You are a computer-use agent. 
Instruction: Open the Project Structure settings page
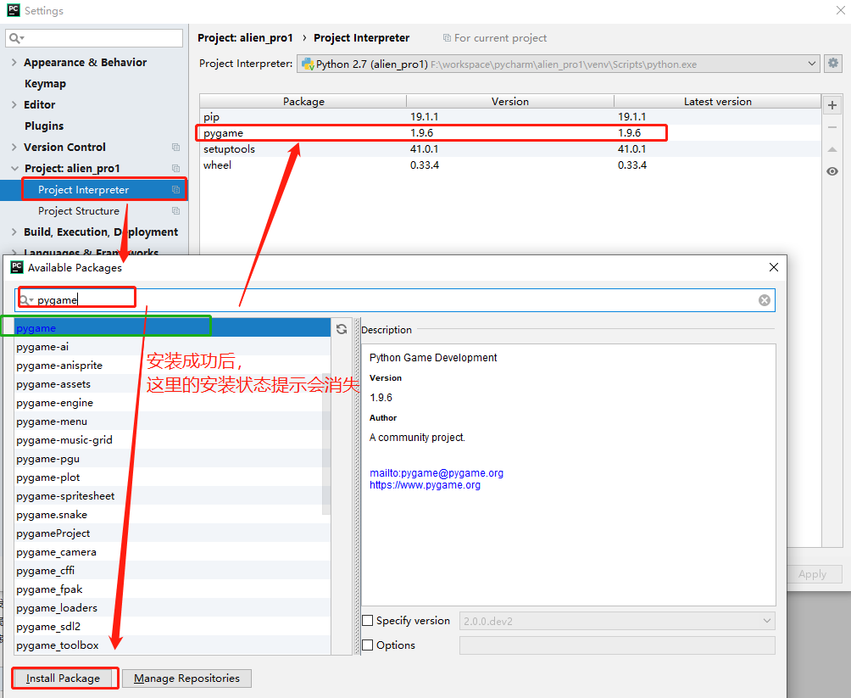(x=78, y=211)
